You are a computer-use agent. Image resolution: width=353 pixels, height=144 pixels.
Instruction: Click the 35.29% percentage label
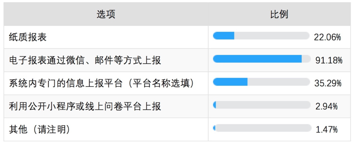328,84
